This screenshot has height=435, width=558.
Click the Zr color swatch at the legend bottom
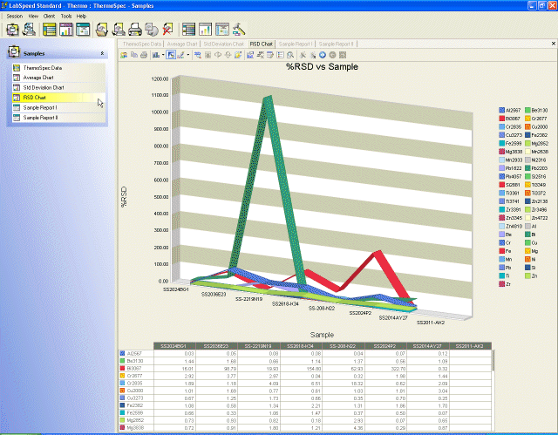coord(502,284)
